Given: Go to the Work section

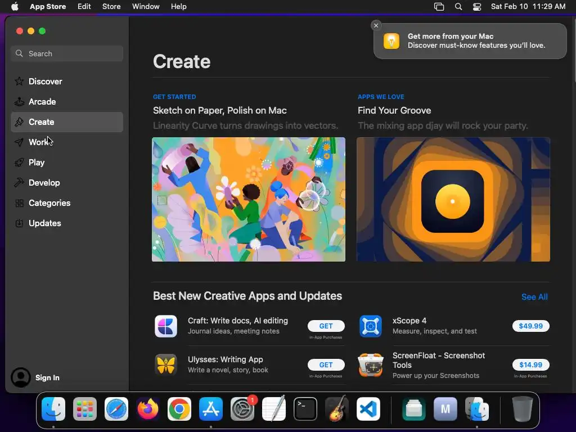Looking at the screenshot, I should pyautogui.click(x=67, y=142).
